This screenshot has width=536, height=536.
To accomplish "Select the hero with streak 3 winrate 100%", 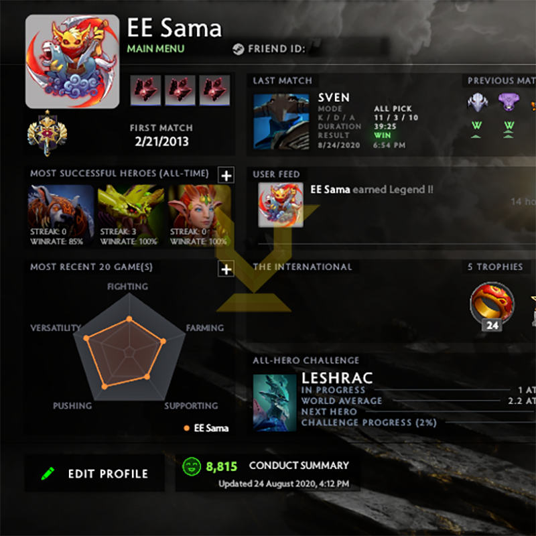I will pyautogui.click(x=131, y=216).
